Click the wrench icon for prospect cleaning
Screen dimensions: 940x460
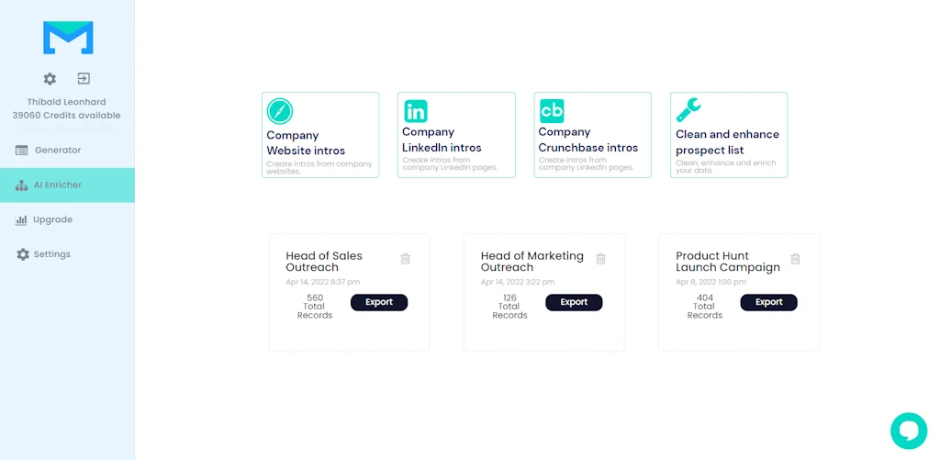tap(688, 111)
